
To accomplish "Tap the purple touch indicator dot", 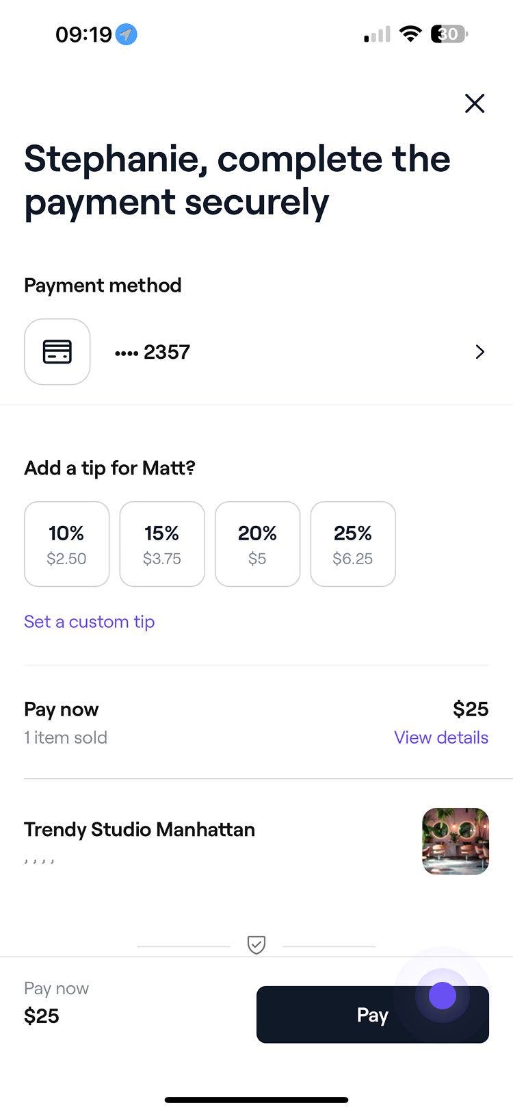I will tap(442, 996).
